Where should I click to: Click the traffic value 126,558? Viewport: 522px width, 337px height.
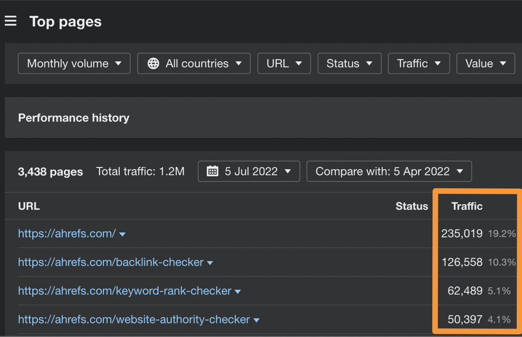click(462, 262)
